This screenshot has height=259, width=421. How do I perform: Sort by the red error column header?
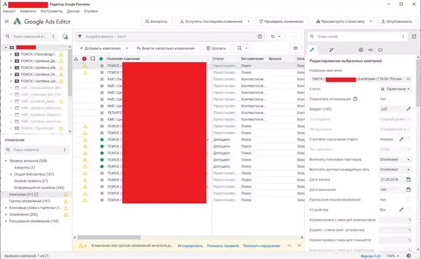(84, 59)
